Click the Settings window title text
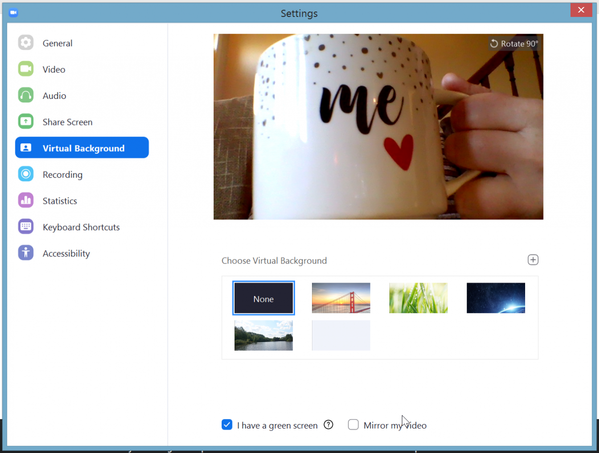The image size is (599, 453). point(299,13)
